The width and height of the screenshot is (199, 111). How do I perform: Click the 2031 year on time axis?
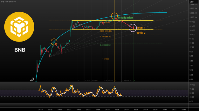(164, 110)
